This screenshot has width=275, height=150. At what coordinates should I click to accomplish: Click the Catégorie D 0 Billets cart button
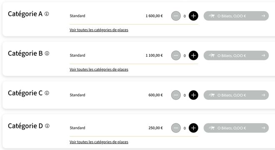pyautogui.click(x=236, y=128)
